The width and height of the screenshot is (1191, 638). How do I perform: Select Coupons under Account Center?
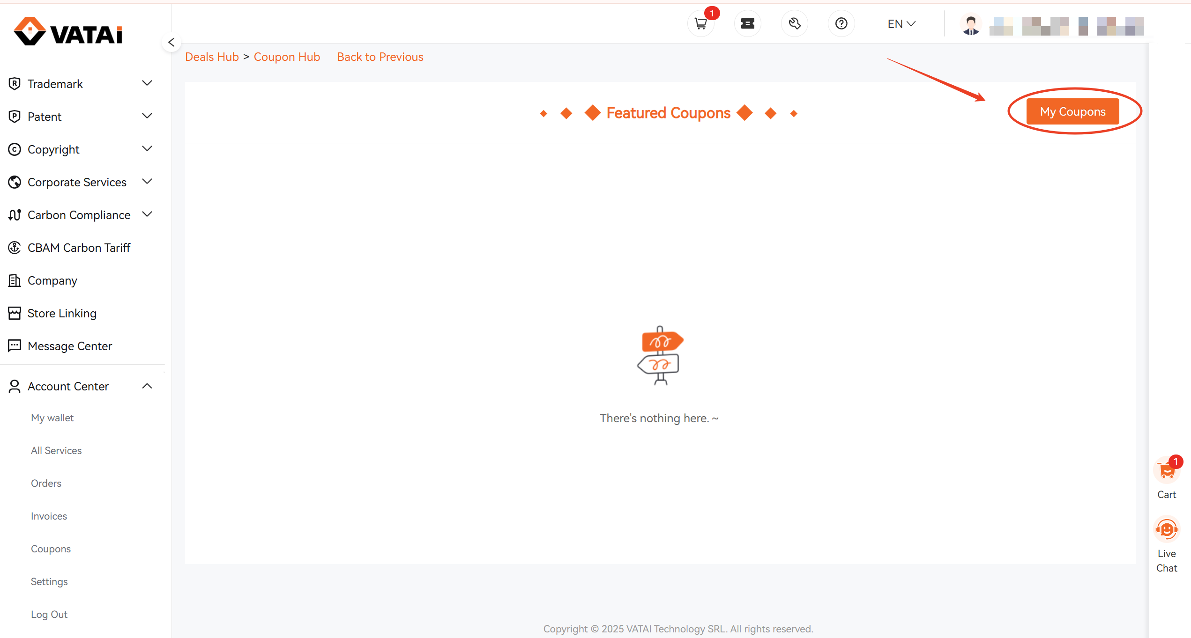51,549
